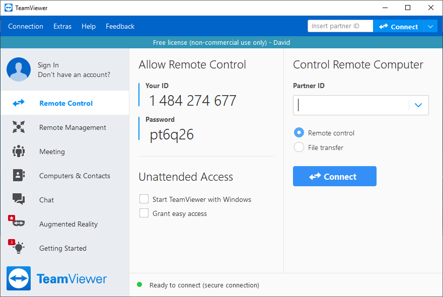
Task: Click the Sign In link
Action: [48, 65]
